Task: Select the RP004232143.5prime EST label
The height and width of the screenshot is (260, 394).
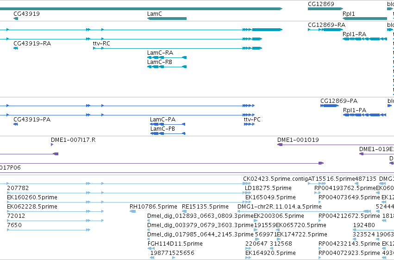Action: (x=349, y=244)
